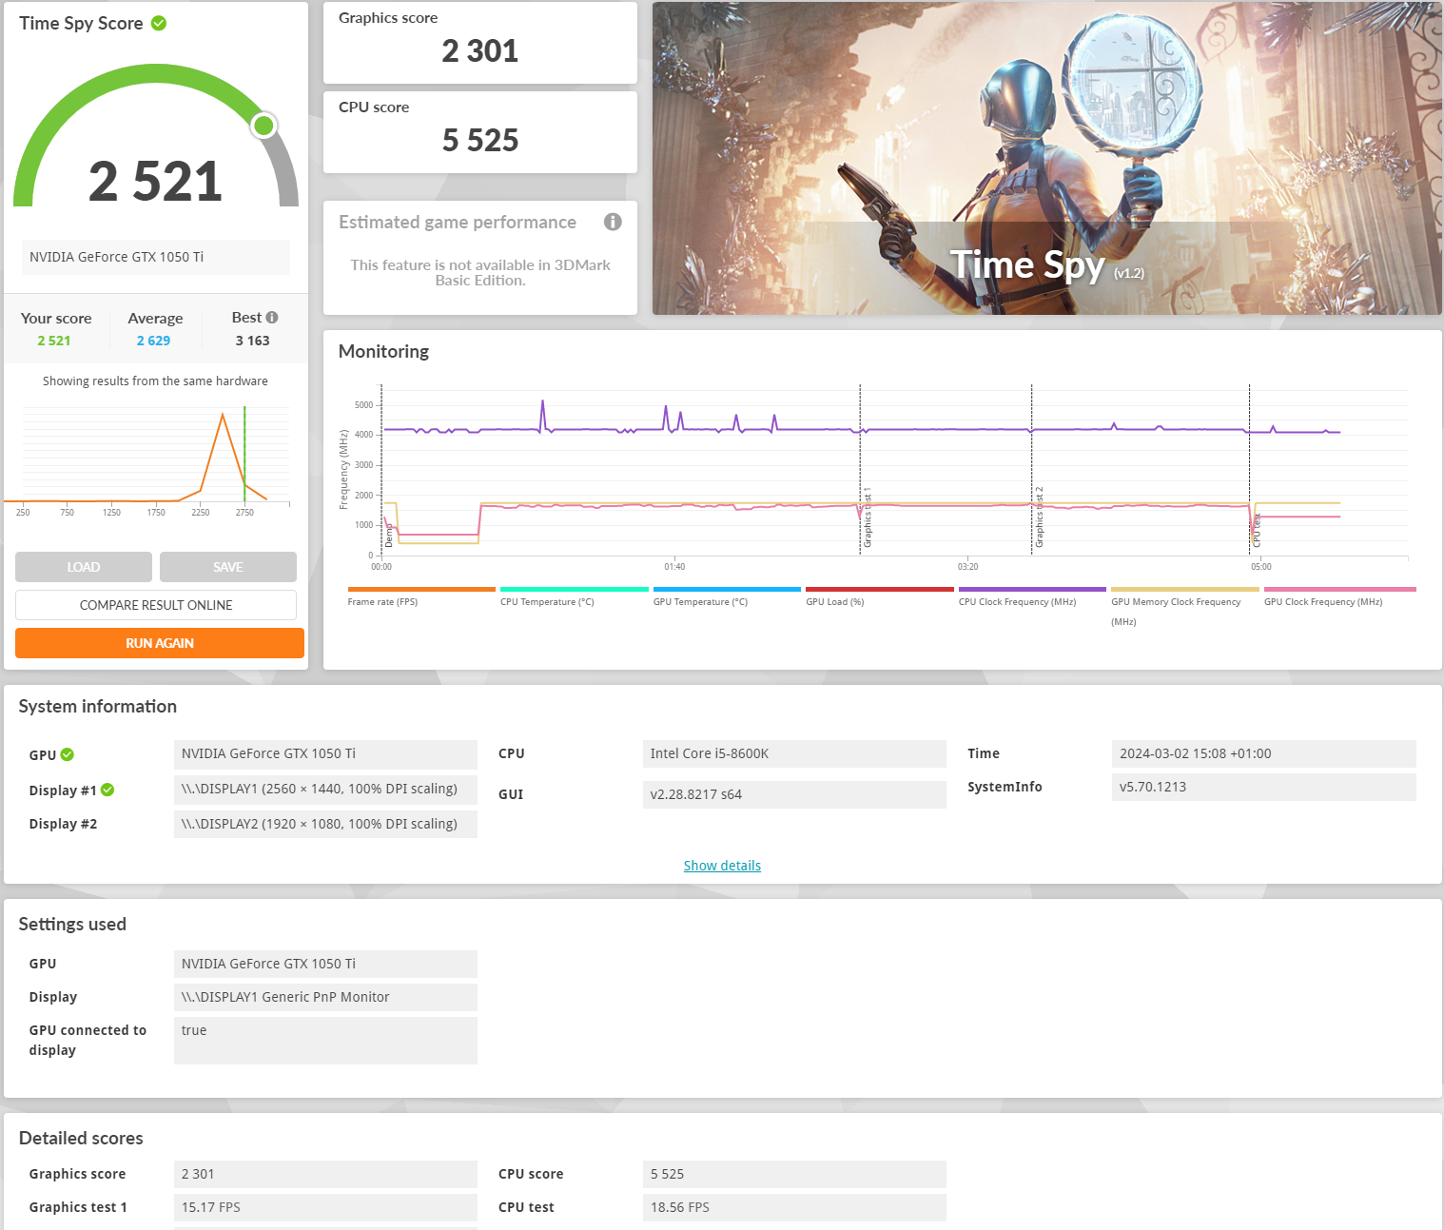1444x1230 pixels.
Task: Click green check icon beside GPU label
Action: click(68, 754)
